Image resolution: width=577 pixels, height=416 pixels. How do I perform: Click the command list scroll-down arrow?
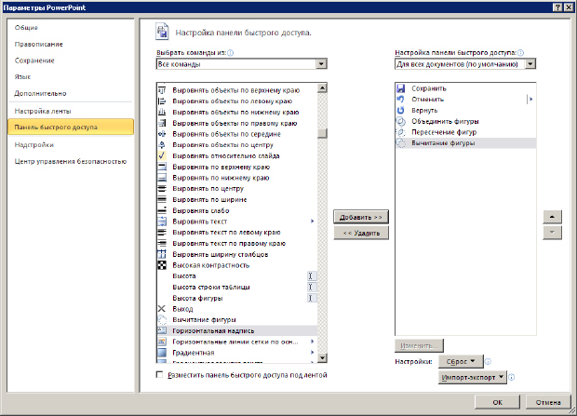point(322,357)
